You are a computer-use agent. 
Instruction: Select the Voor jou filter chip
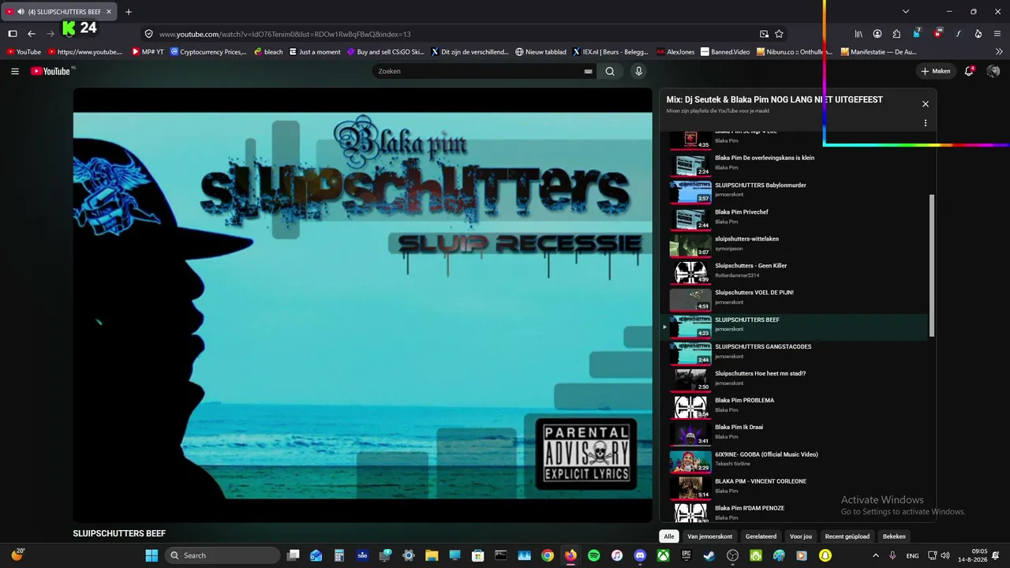click(x=801, y=536)
